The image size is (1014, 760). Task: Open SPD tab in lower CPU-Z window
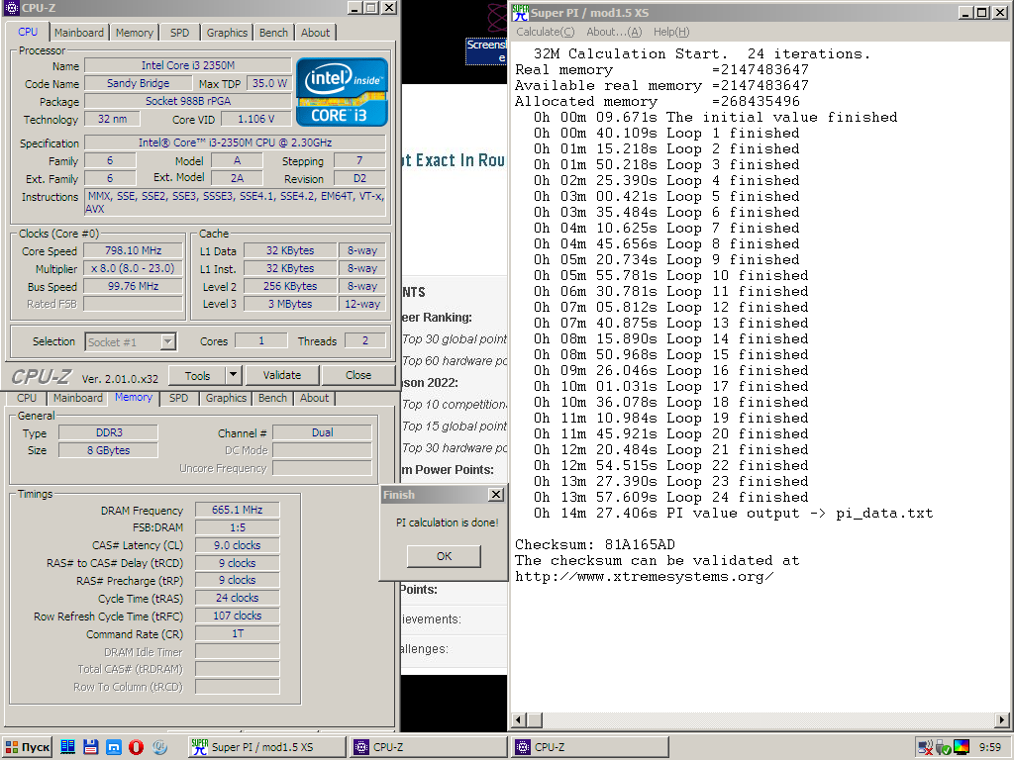point(178,398)
